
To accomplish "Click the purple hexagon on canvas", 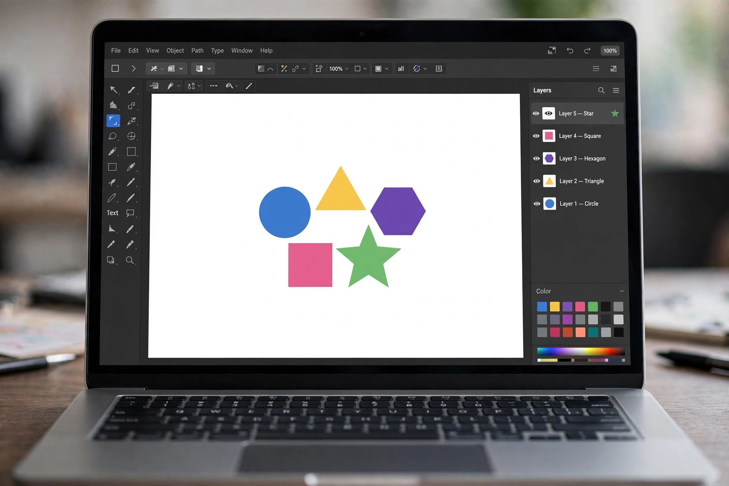I will (x=398, y=211).
